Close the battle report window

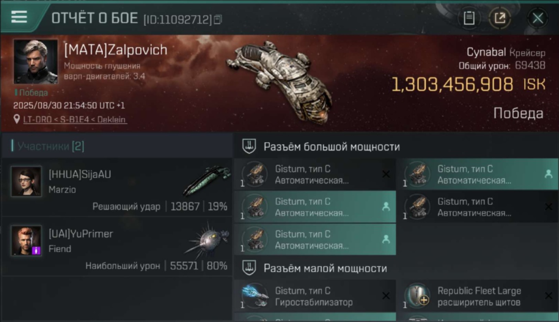click(x=537, y=18)
